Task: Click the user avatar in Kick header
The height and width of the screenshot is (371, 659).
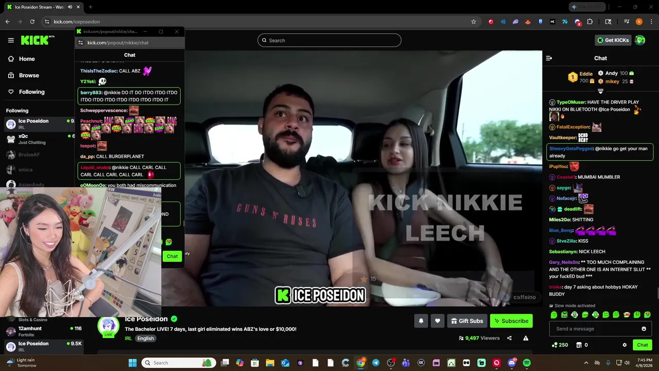Action: pyautogui.click(x=640, y=40)
